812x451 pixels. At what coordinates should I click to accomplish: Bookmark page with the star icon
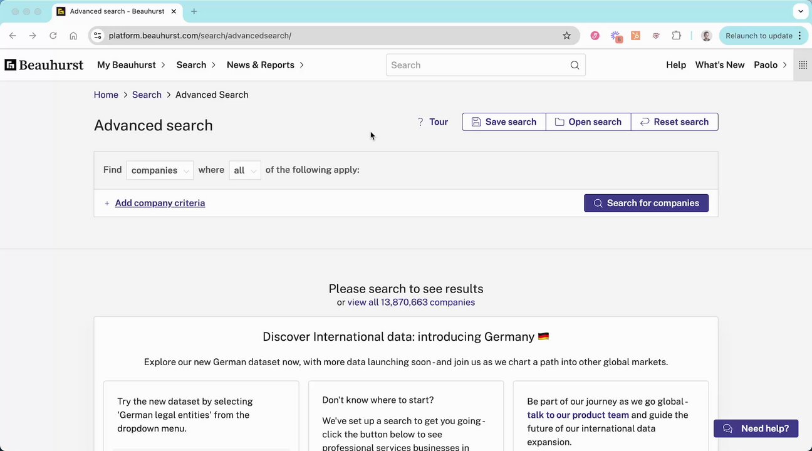pos(566,36)
